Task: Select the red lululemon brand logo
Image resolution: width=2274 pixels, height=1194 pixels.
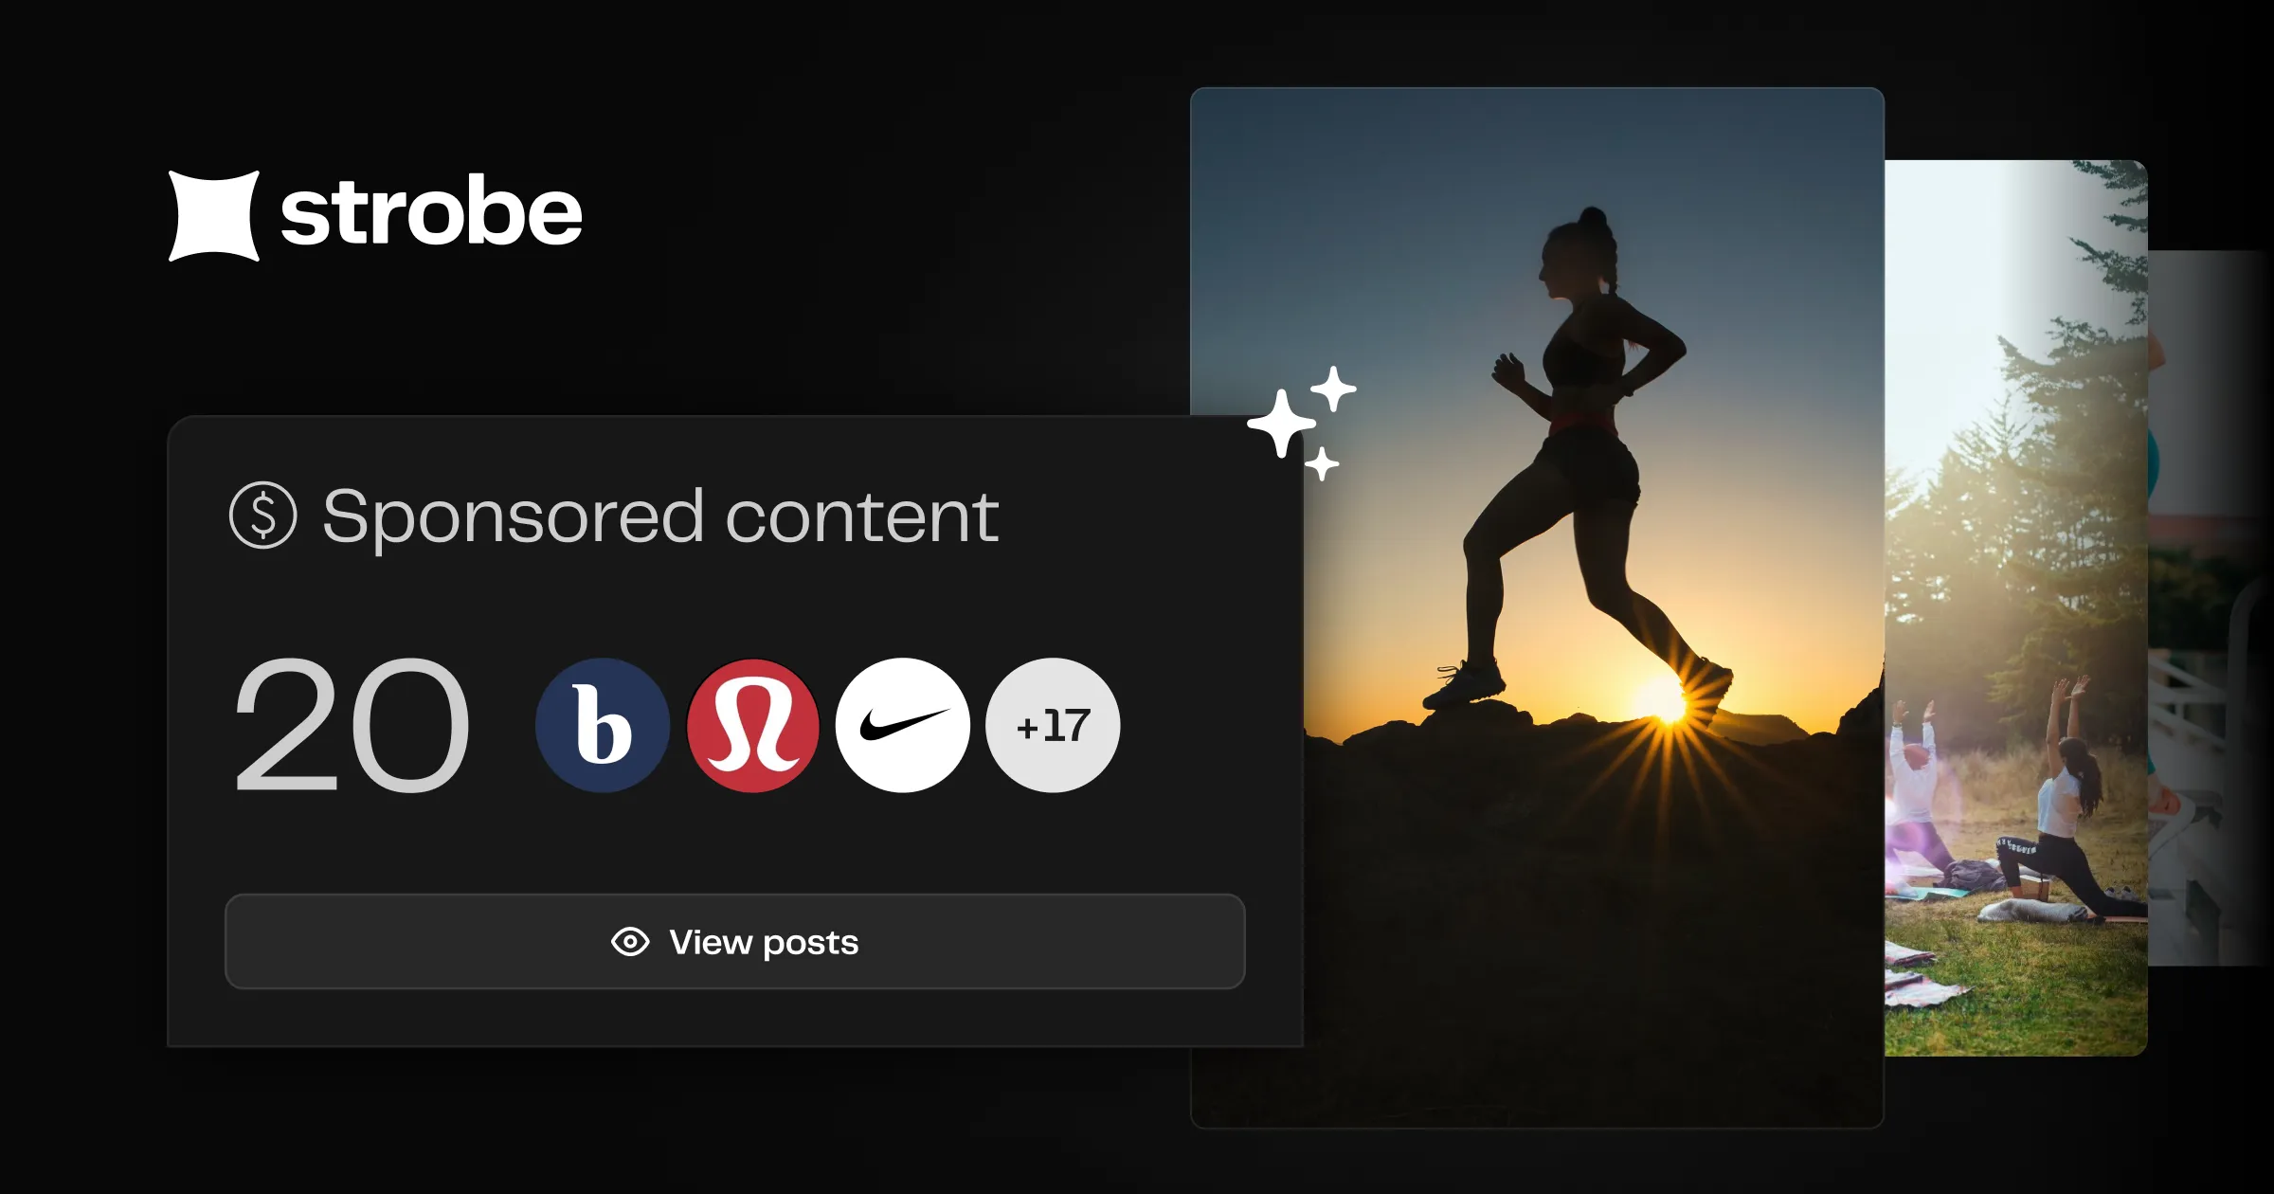Action: point(753,726)
